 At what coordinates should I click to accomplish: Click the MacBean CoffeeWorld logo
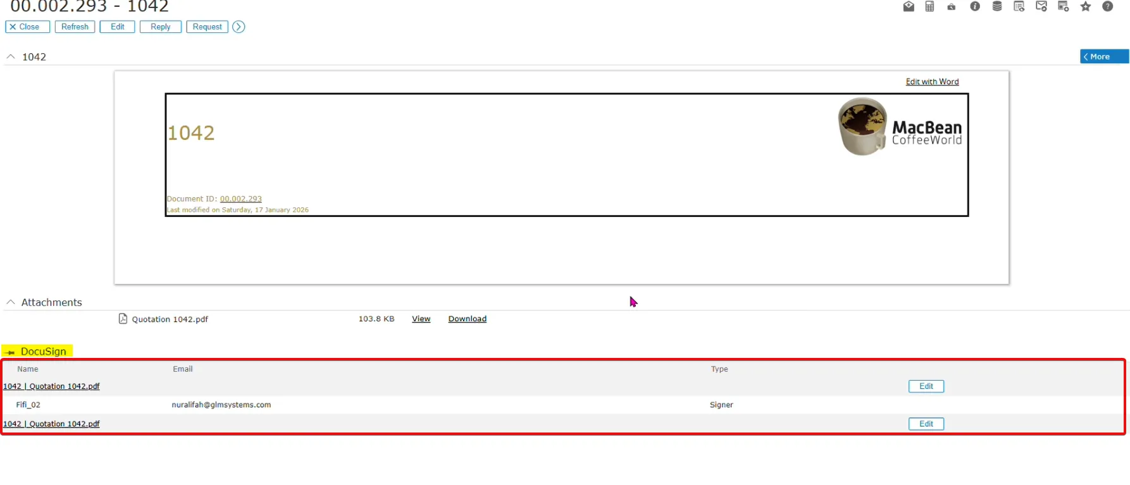[x=900, y=126]
